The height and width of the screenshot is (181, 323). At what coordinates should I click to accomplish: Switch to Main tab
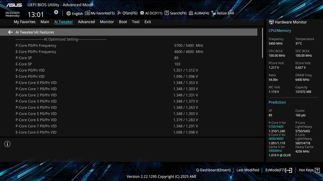pyautogui.click(x=45, y=22)
